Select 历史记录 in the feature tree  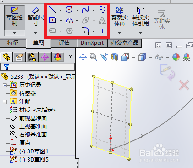(26, 85)
